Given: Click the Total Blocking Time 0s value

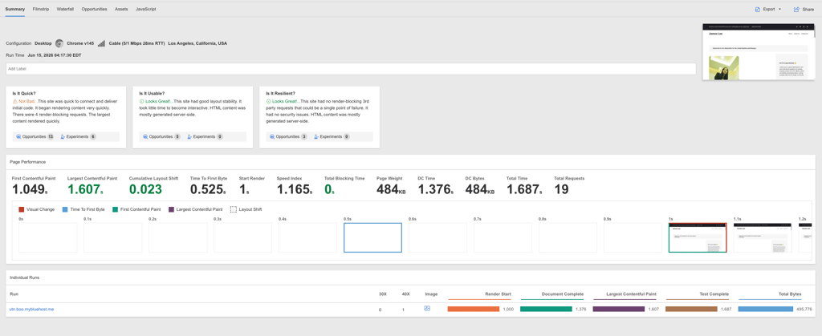Looking at the screenshot, I should click(x=329, y=189).
